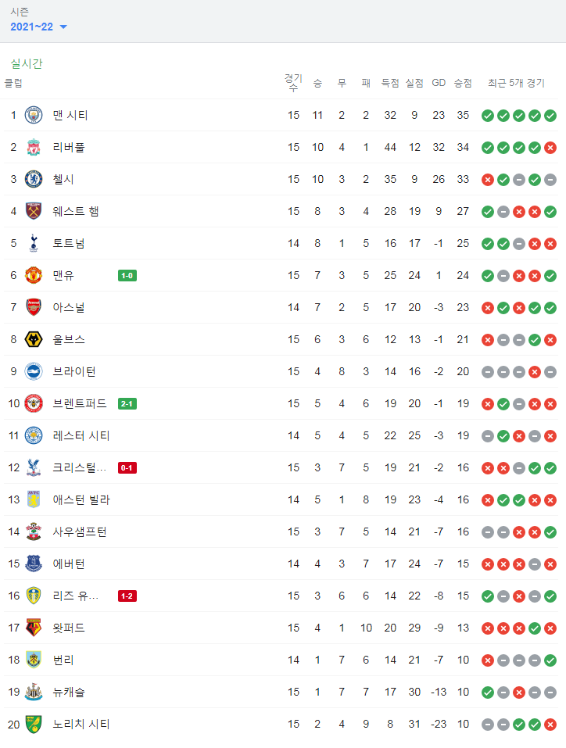Open the 레스터 시티 team link
566x748 pixels.
(x=81, y=435)
